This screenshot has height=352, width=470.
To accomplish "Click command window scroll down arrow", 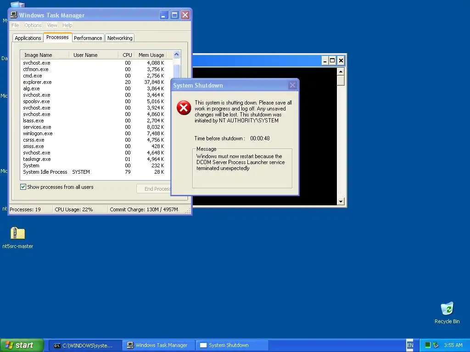I will pos(341,202).
